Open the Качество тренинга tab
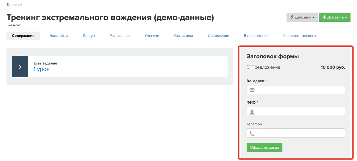This screenshot has width=357, height=161. click(300, 36)
